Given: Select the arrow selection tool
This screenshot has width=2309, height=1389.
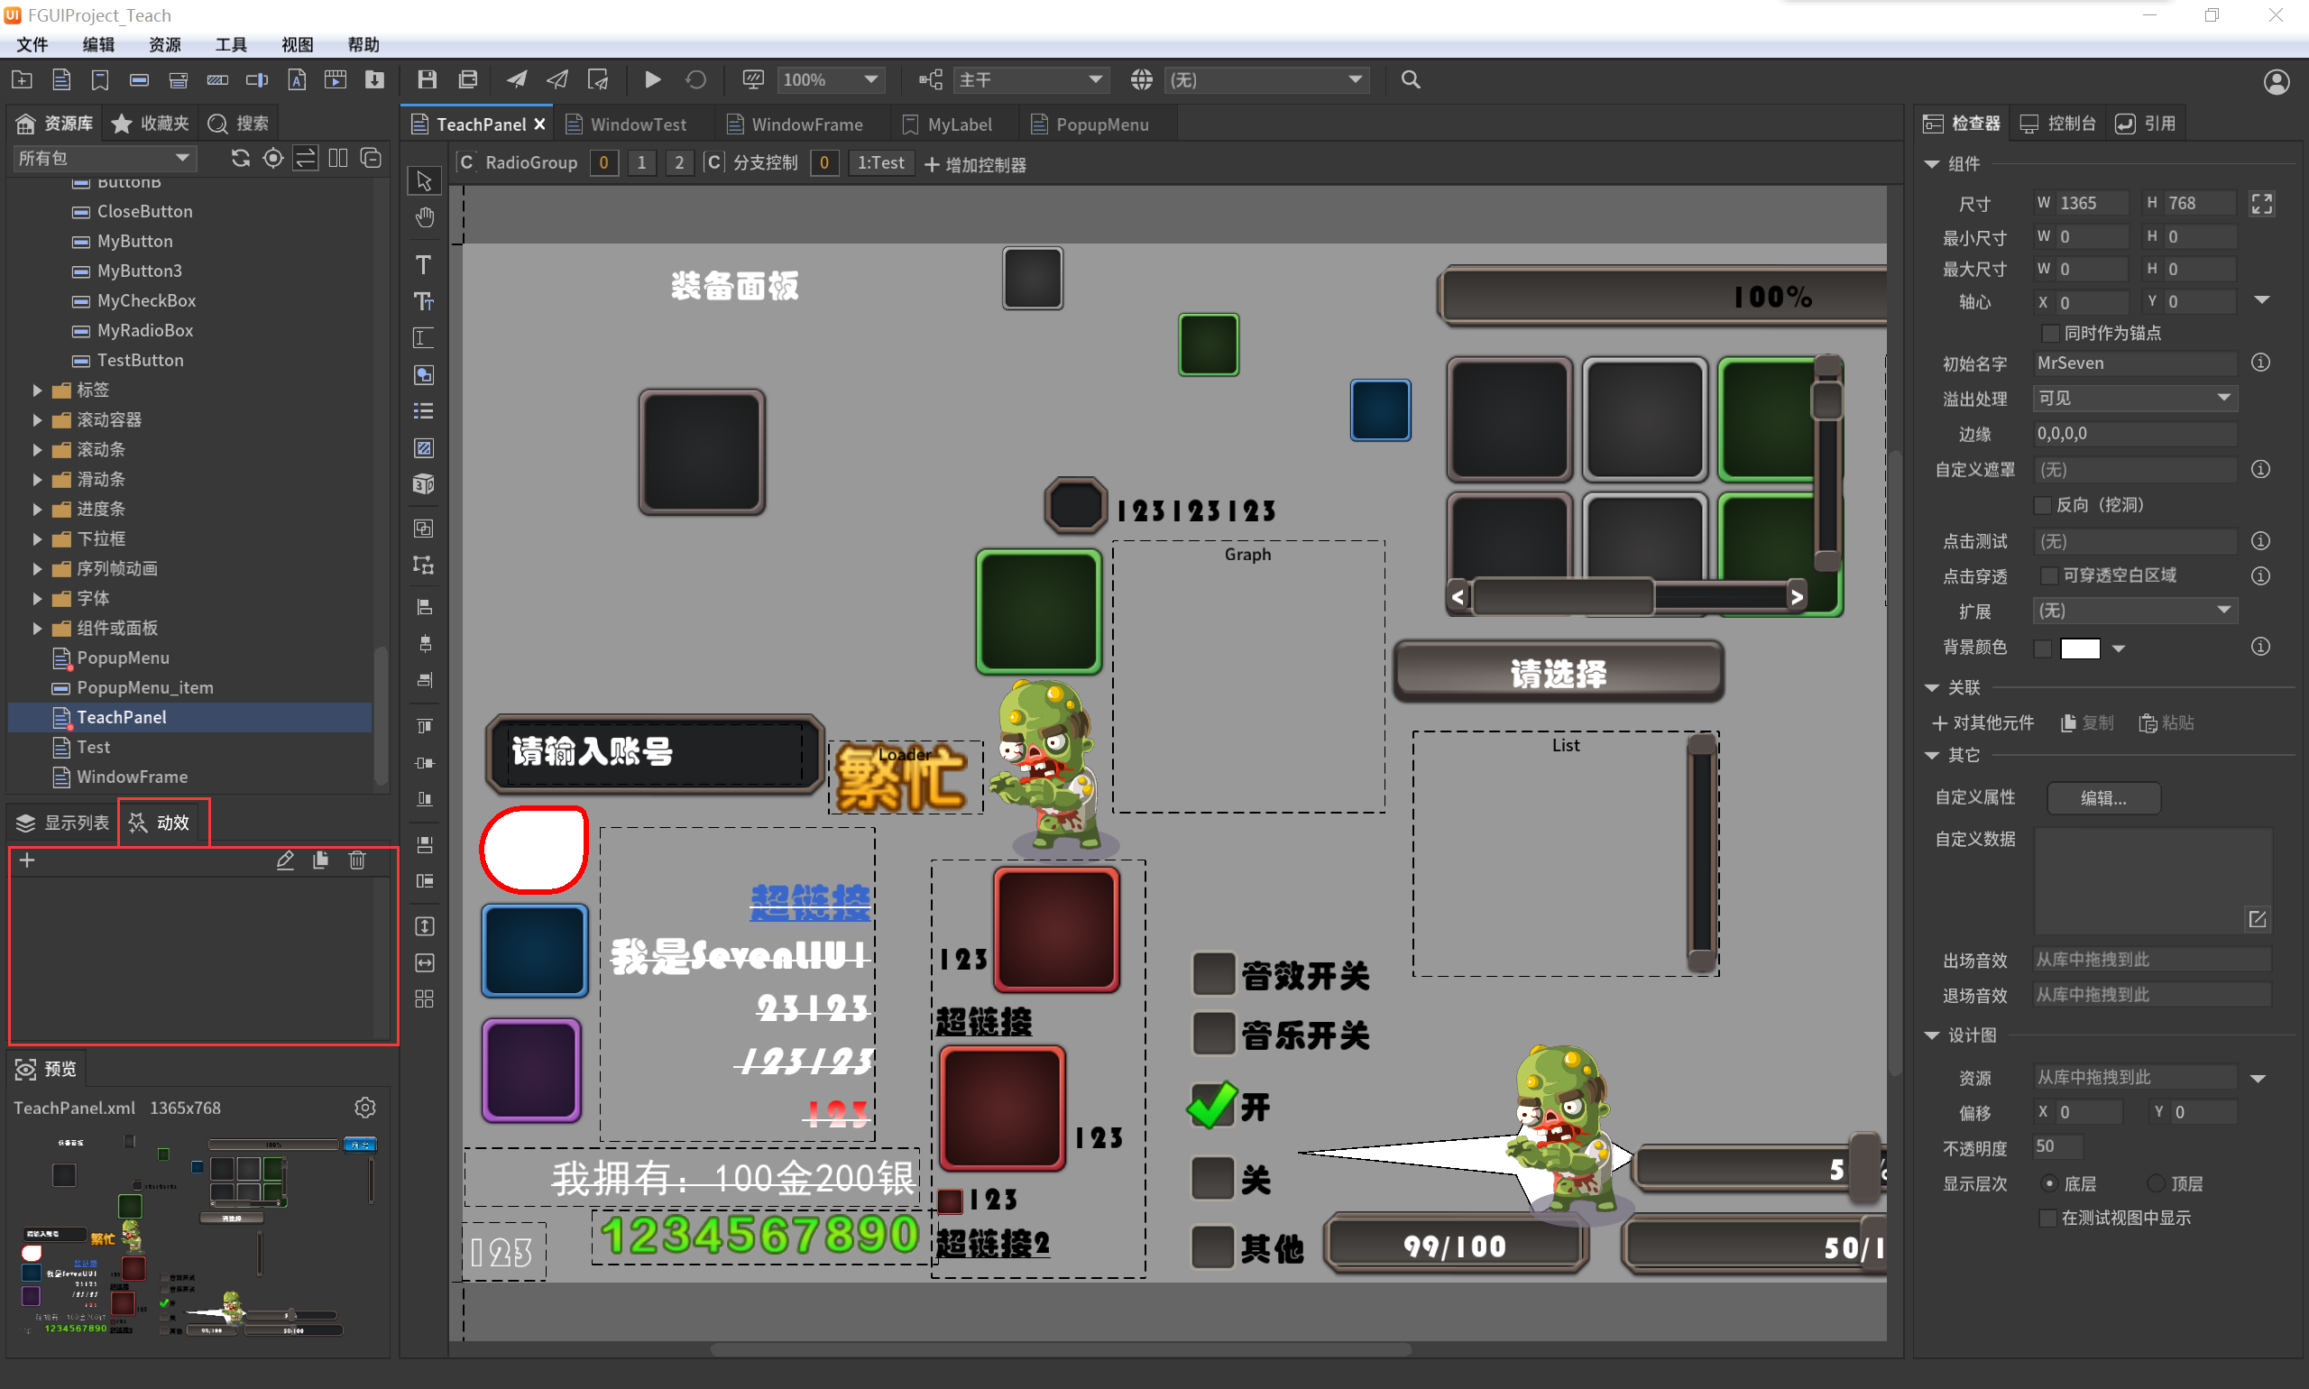Looking at the screenshot, I should [x=424, y=179].
